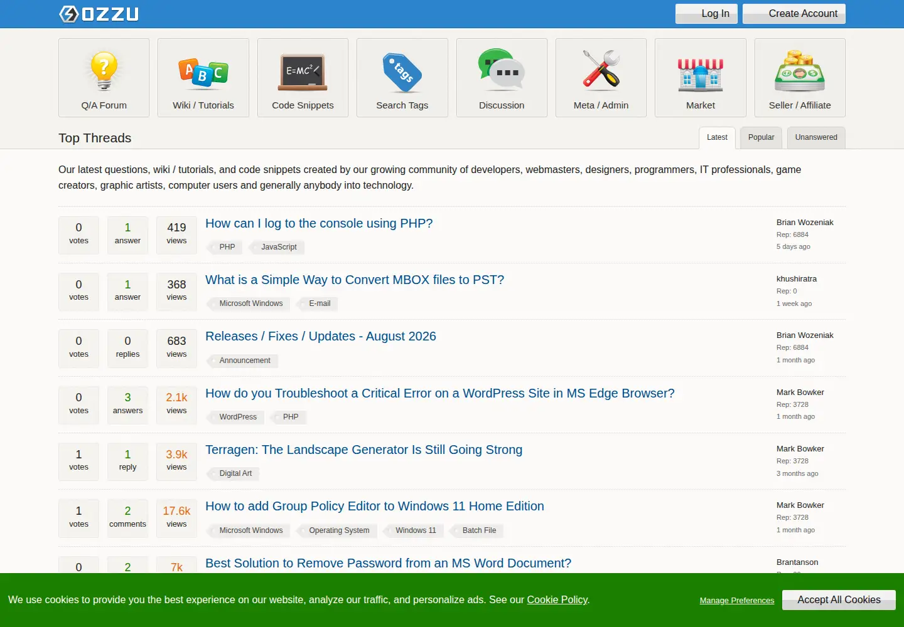Click the 17.6k views counter
The image size is (904, 627).
tap(176, 519)
